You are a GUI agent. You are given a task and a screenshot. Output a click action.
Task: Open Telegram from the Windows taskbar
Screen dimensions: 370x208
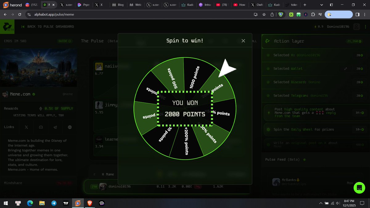tap(54, 203)
